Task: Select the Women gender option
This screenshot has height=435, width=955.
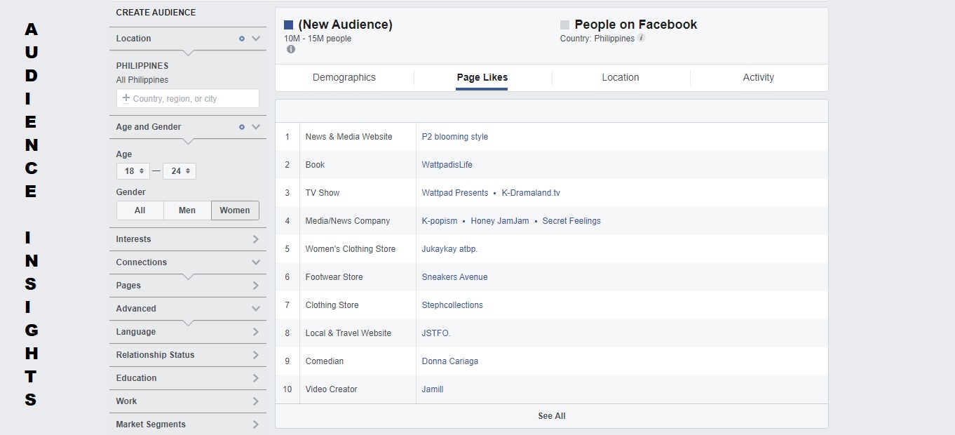Action: (235, 210)
